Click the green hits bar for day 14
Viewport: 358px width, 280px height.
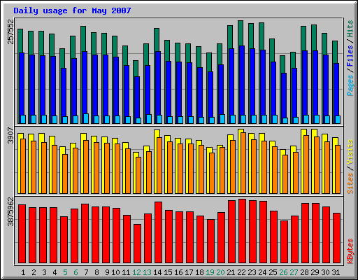157,40
